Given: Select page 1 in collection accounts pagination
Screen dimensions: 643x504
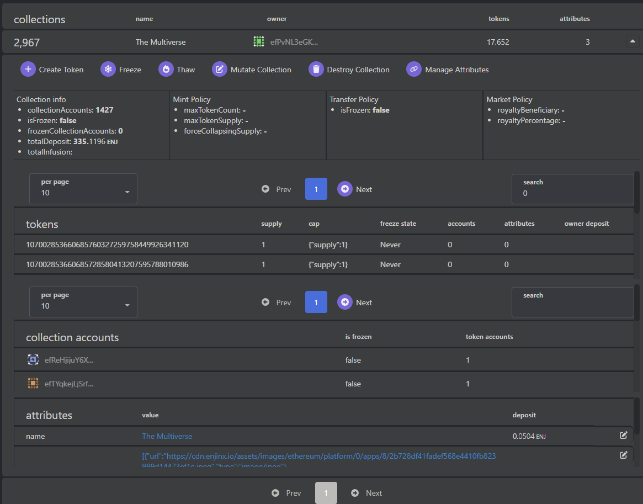Looking at the screenshot, I should point(316,303).
